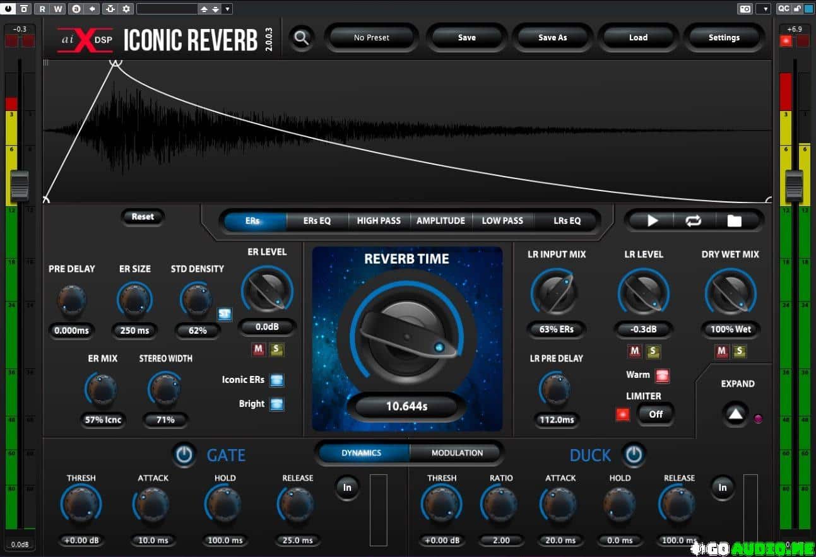Image resolution: width=816 pixels, height=557 pixels.
Task: Switch the LIMITER Off button
Action: pos(656,414)
